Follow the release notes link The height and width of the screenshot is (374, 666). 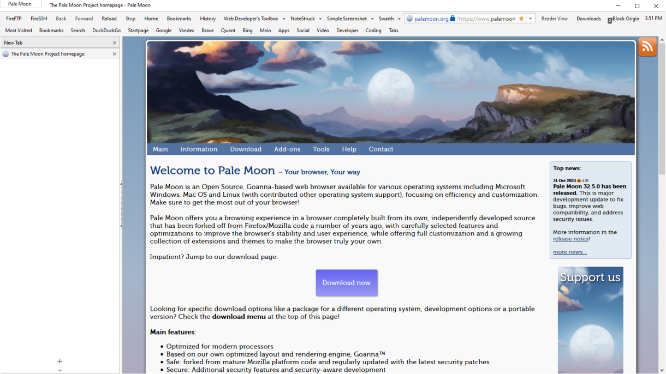pyautogui.click(x=570, y=239)
